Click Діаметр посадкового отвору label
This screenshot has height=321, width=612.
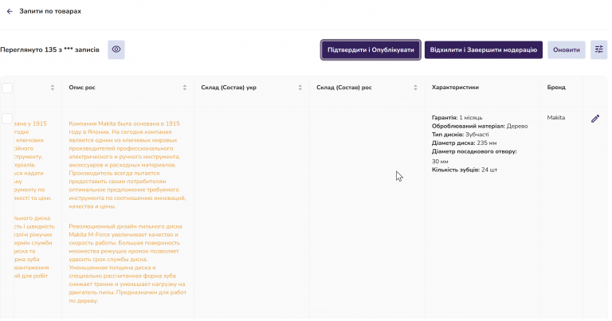click(474, 151)
